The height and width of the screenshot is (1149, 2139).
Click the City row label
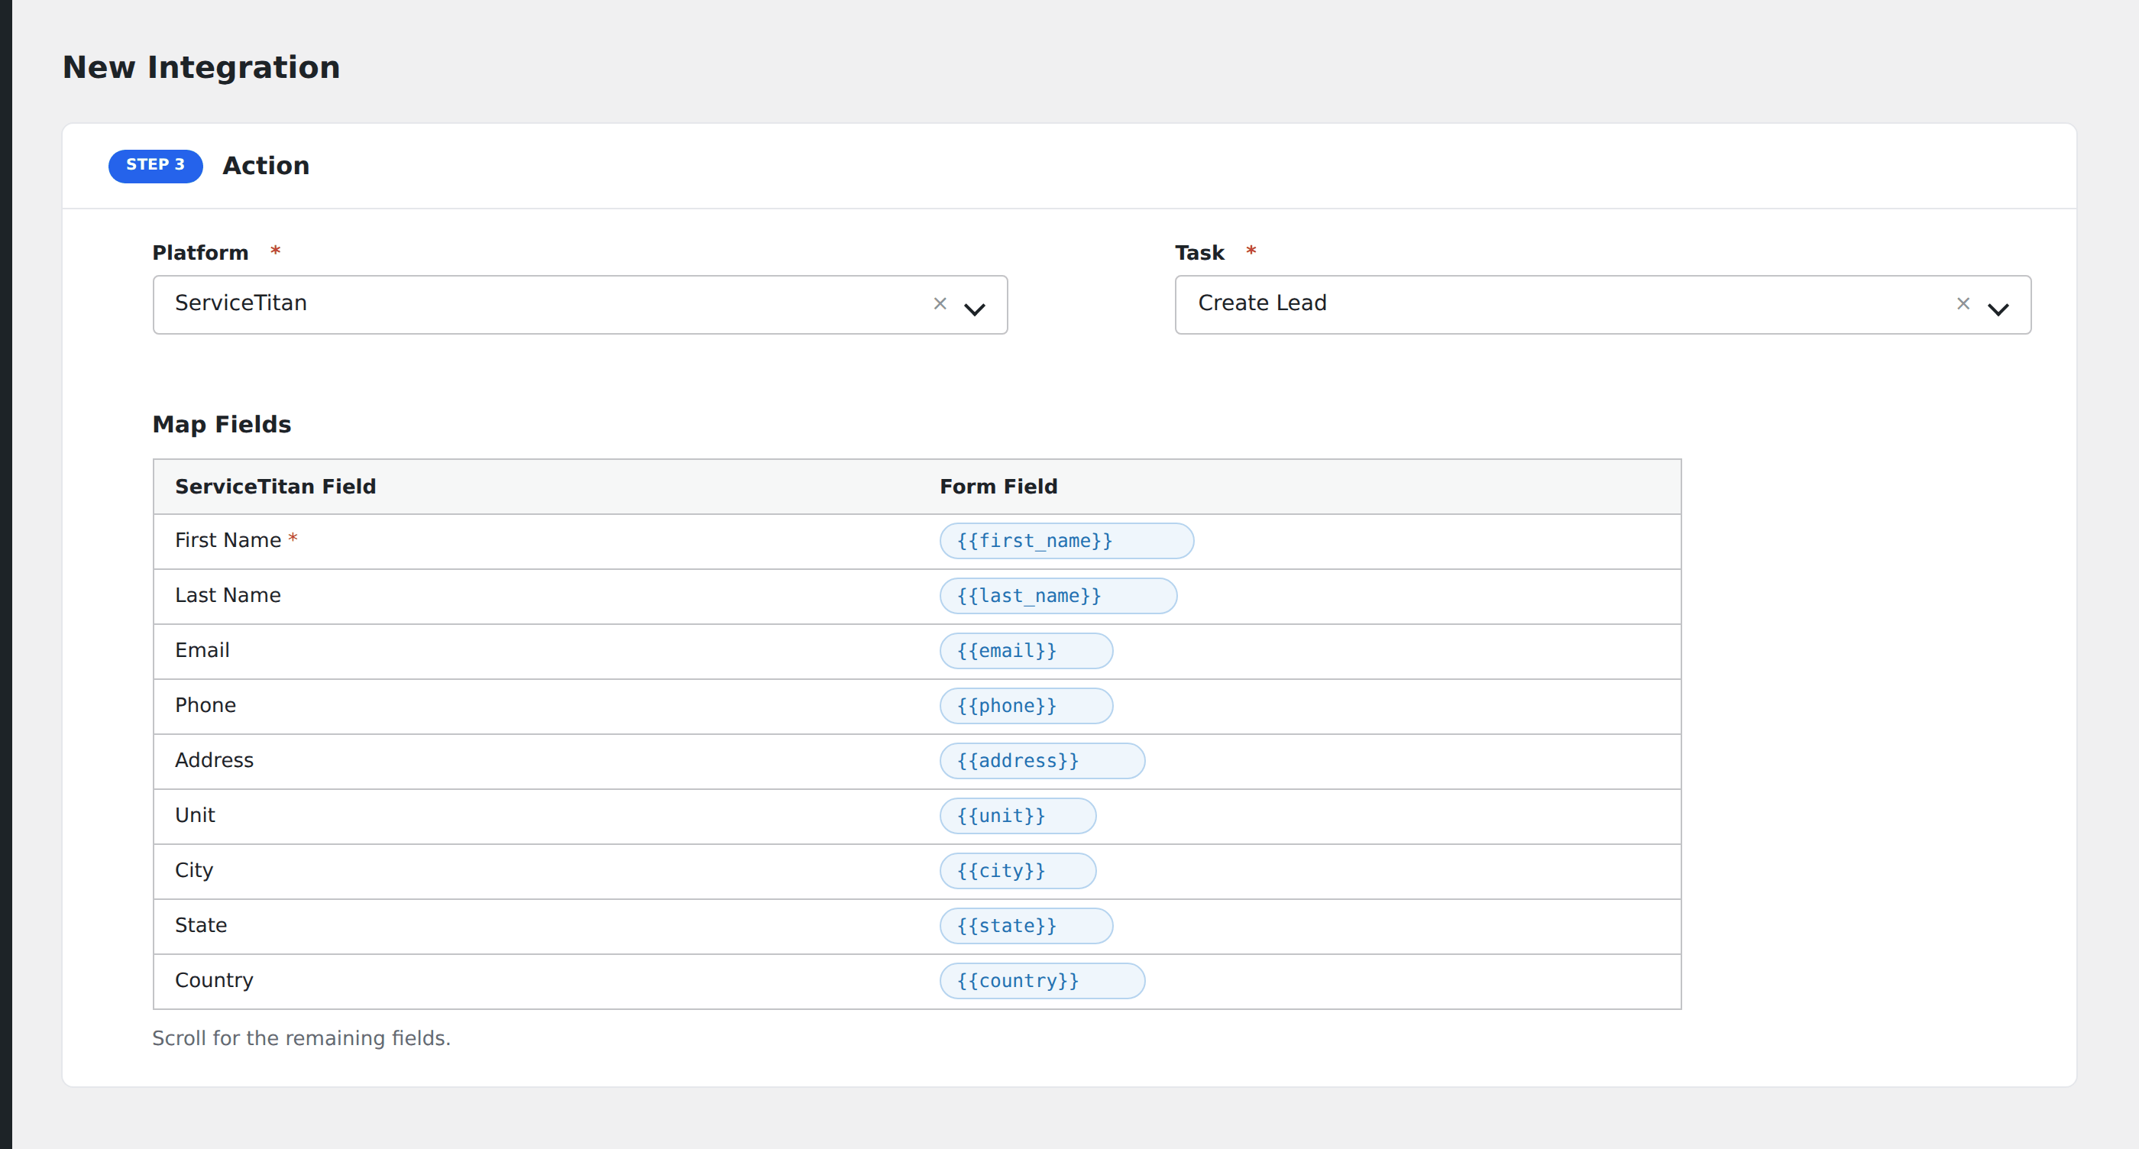[x=193, y=870]
